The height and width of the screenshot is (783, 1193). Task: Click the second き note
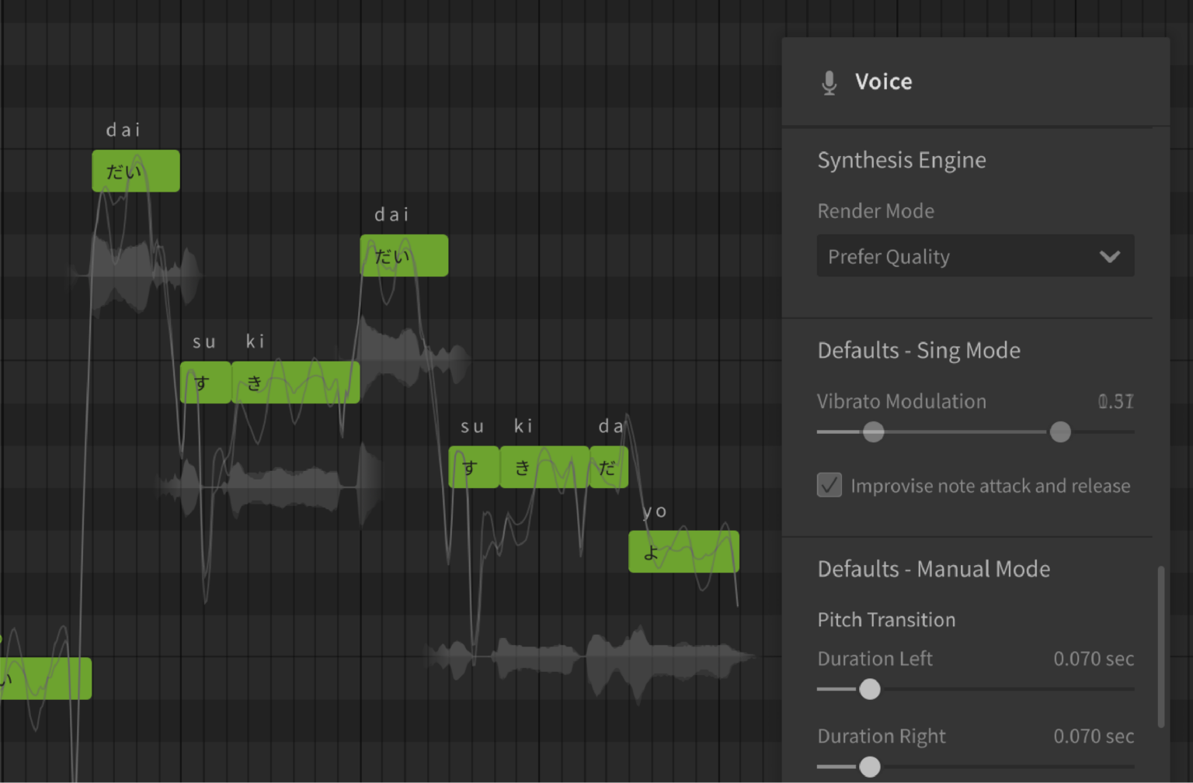(x=544, y=467)
